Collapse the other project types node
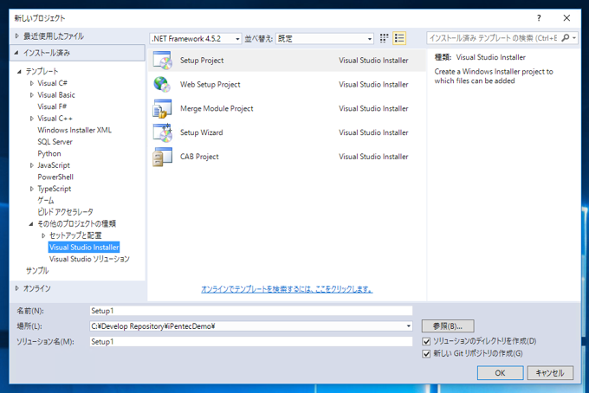Image resolution: width=589 pixels, height=393 pixels. 31,223
